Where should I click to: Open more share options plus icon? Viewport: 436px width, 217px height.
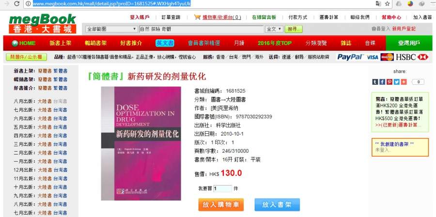click(x=404, y=82)
